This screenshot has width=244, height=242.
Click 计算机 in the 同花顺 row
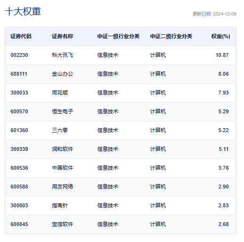pyautogui.click(x=158, y=93)
